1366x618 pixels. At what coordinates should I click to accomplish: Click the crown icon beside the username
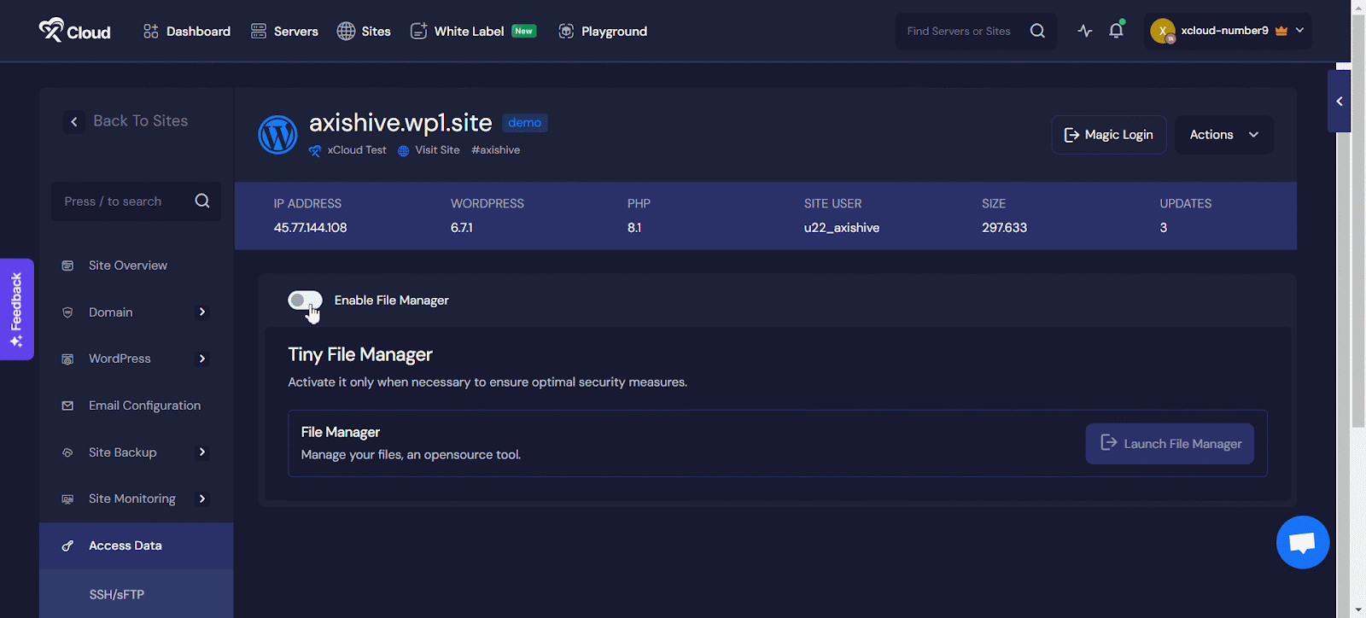[1281, 31]
